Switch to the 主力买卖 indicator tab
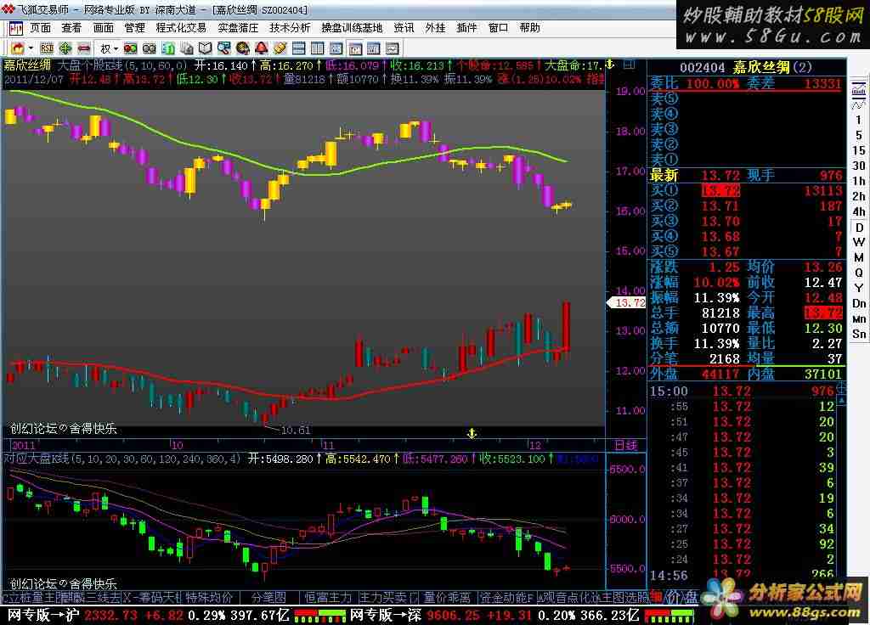870x625 pixels. coord(388,598)
